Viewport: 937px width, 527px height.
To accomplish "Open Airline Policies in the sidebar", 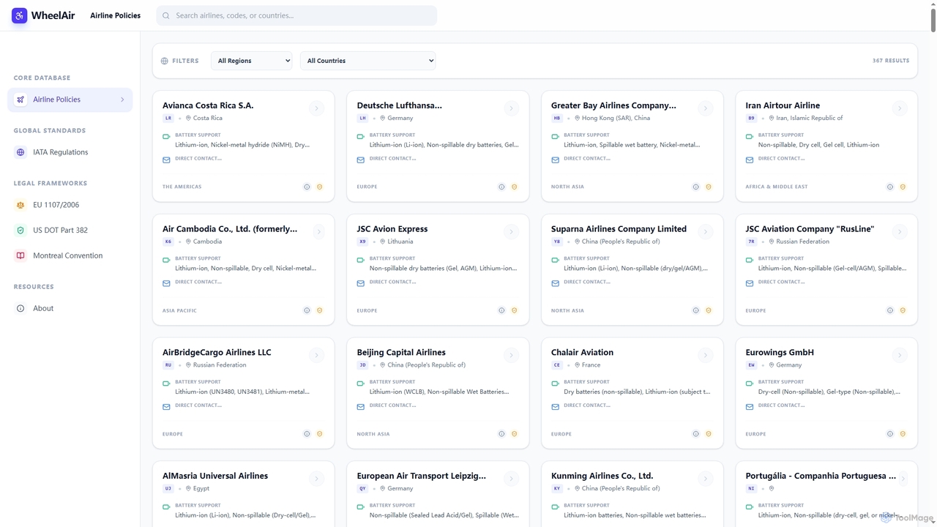I will point(70,100).
